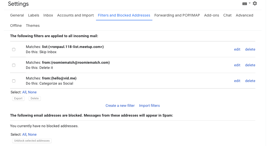
Task: Click Unblock selected addresses button
Action: [x=32, y=141]
